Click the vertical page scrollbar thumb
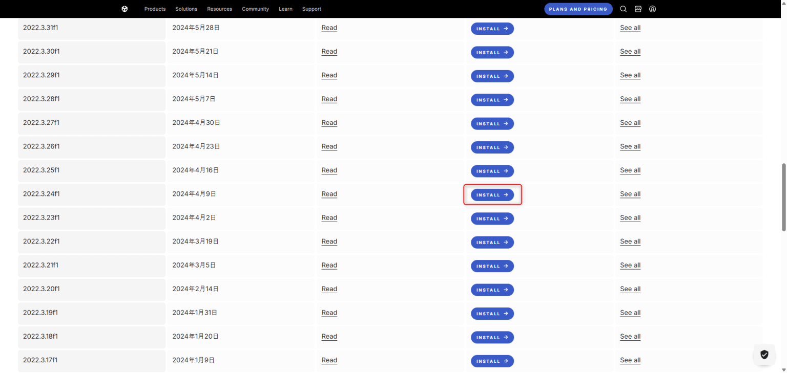Viewport: 787px width, 373px height. 783,197
